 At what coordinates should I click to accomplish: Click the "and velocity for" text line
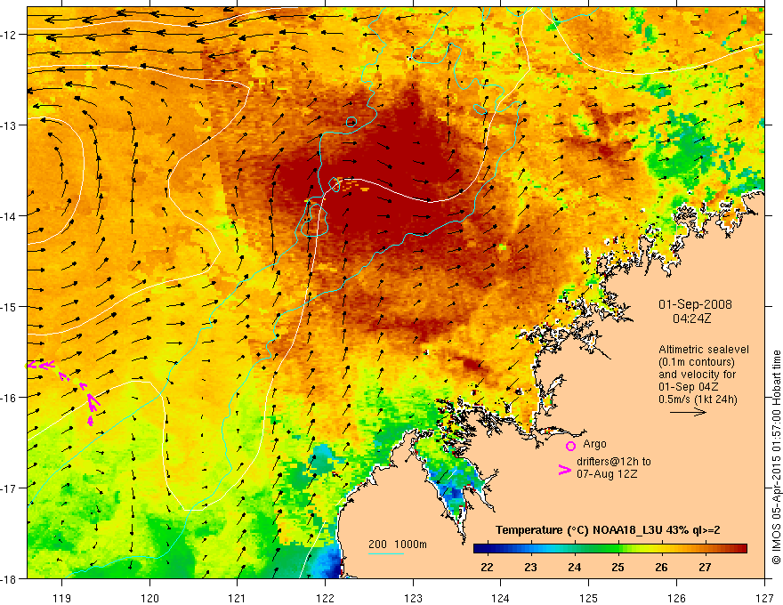click(697, 375)
